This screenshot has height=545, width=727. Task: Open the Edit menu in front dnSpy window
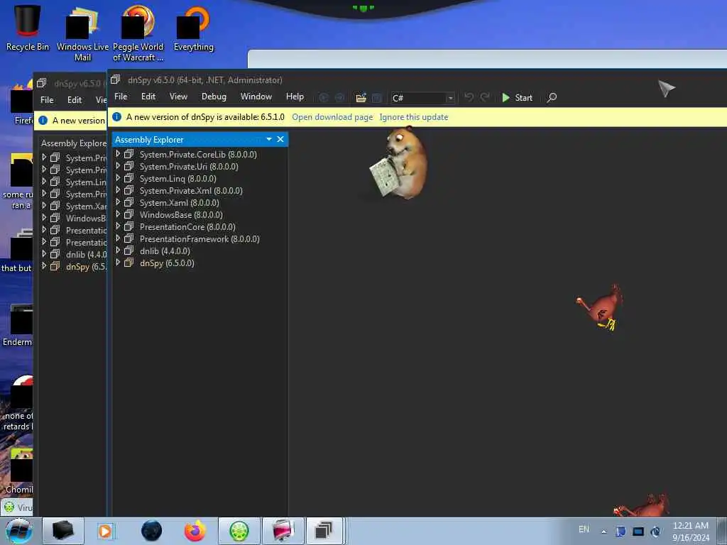click(148, 97)
